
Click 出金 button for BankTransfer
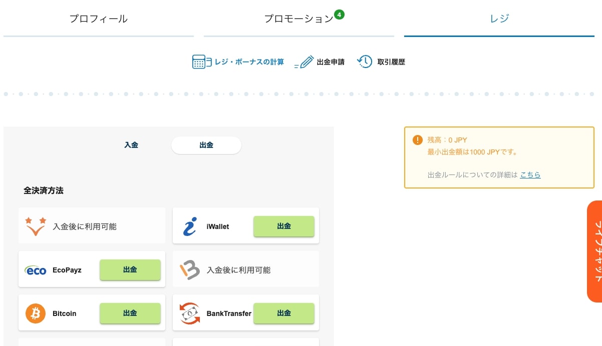click(x=284, y=313)
